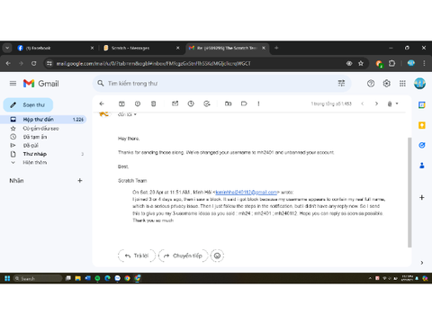The height and width of the screenshot is (324, 432).
Task: Open File Explorer from the taskbar
Action: 77,278
